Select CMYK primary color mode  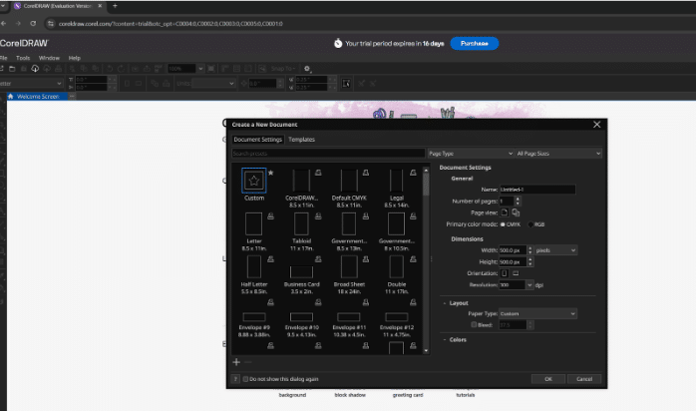pos(503,224)
